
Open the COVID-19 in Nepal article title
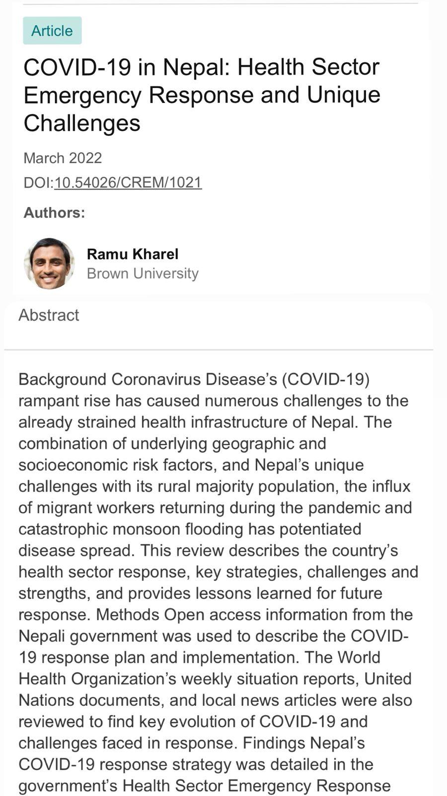(x=202, y=95)
